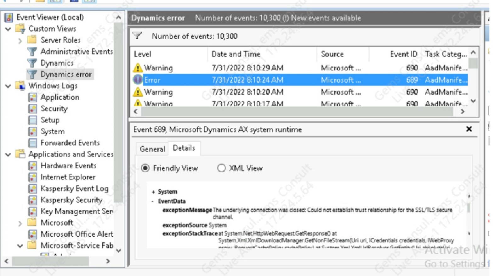This screenshot has width=493, height=276.
Task: Sort events by Date and Time column
Action: click(236, 54)
